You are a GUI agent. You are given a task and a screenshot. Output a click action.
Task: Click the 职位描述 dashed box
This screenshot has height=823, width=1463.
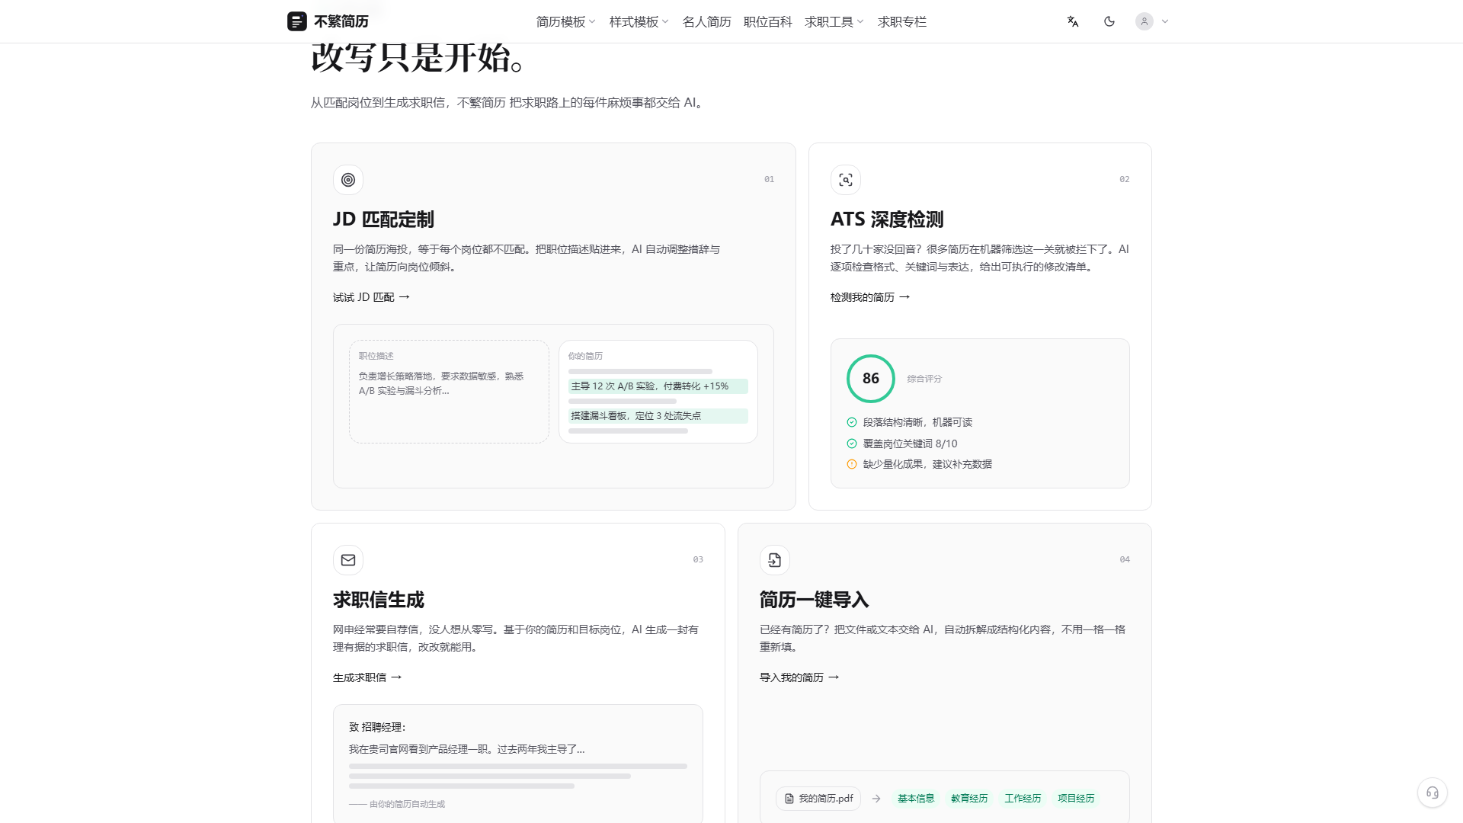point(449,392)
